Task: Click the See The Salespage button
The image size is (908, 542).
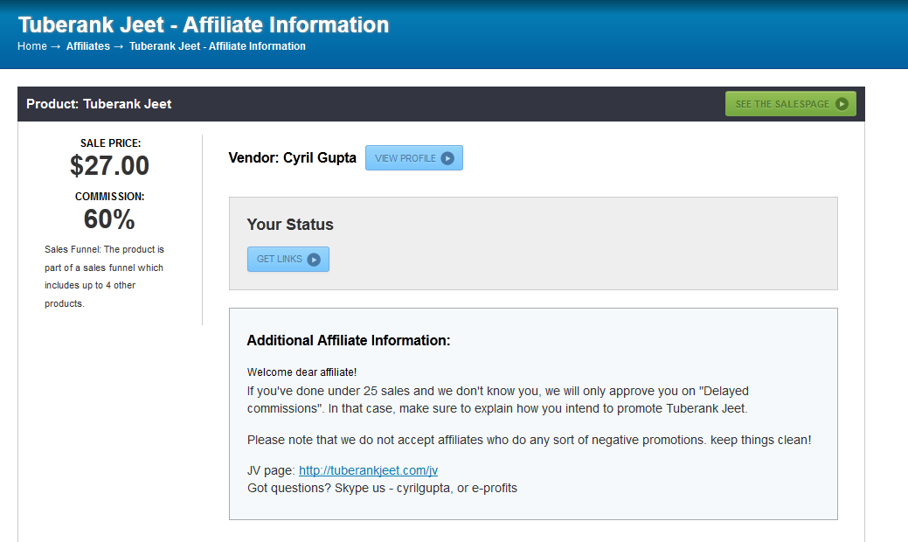Action: 790,104
